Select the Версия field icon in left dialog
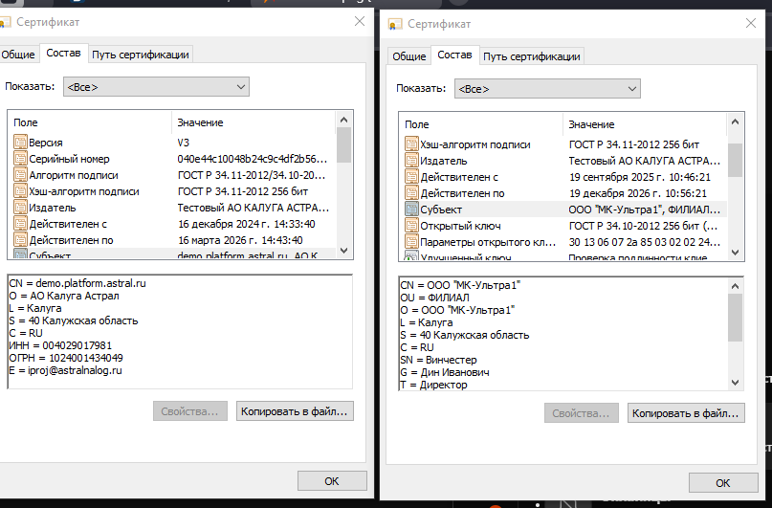The height and width of the screenshot is (508, 772). click(20, 143)
